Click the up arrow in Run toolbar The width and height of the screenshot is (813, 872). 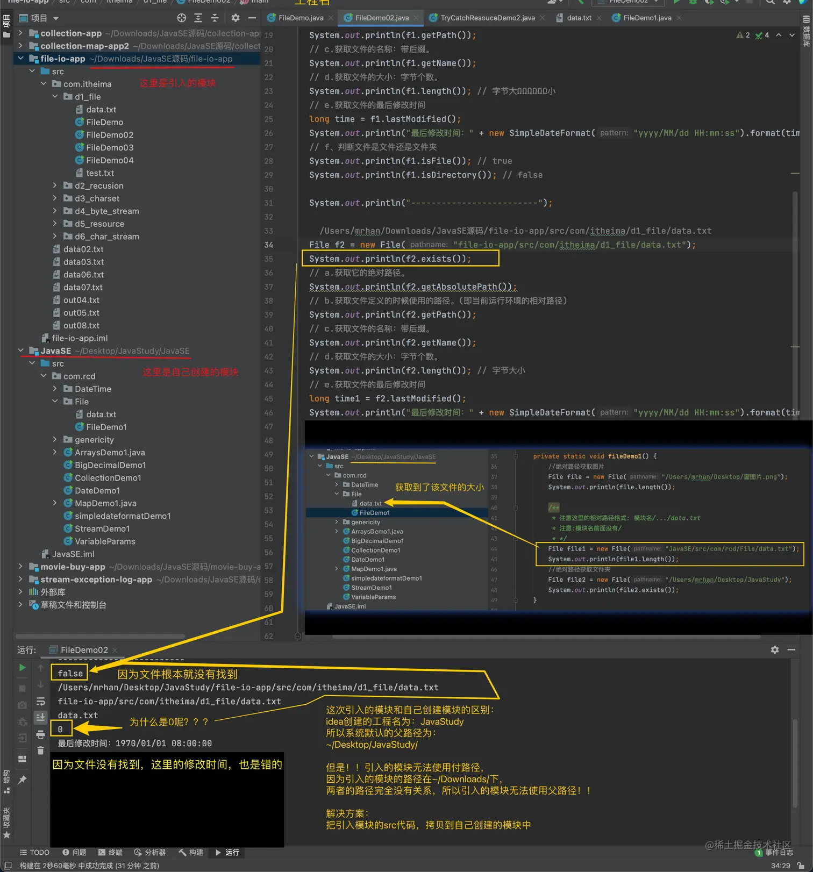coord(40,668)
